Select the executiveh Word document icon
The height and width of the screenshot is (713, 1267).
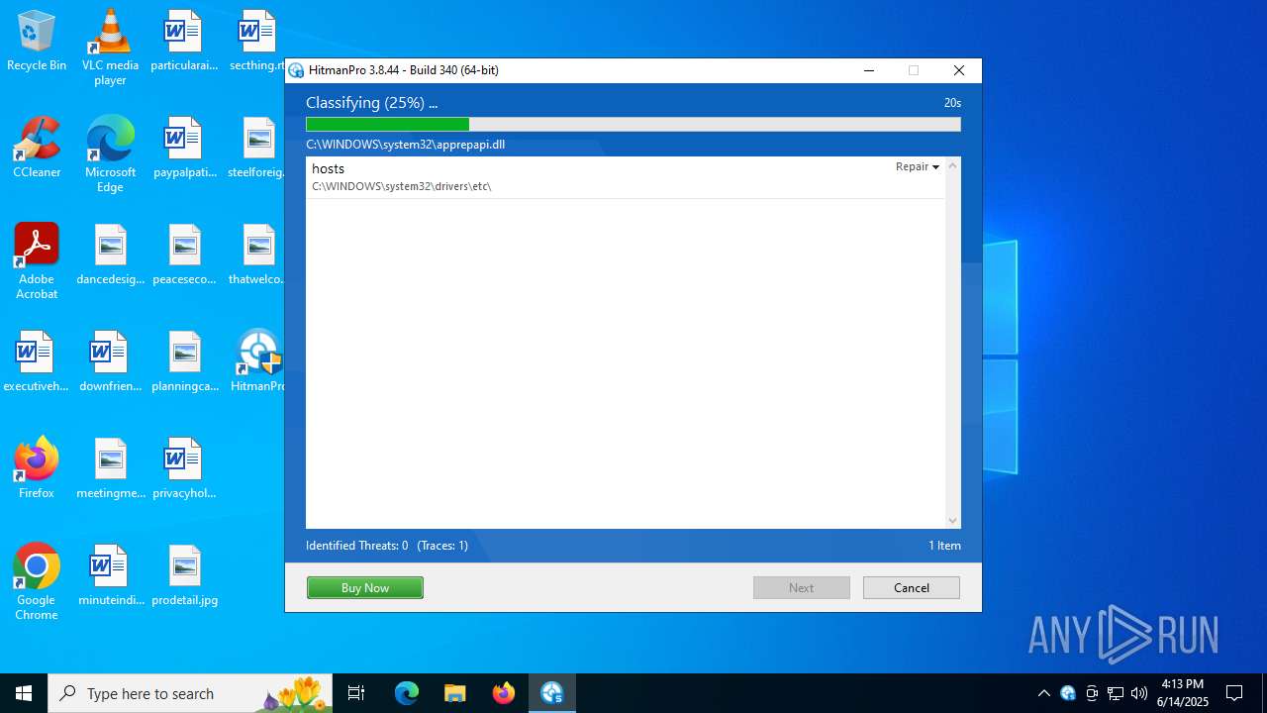pyautogui.click(x=37, y=361)
